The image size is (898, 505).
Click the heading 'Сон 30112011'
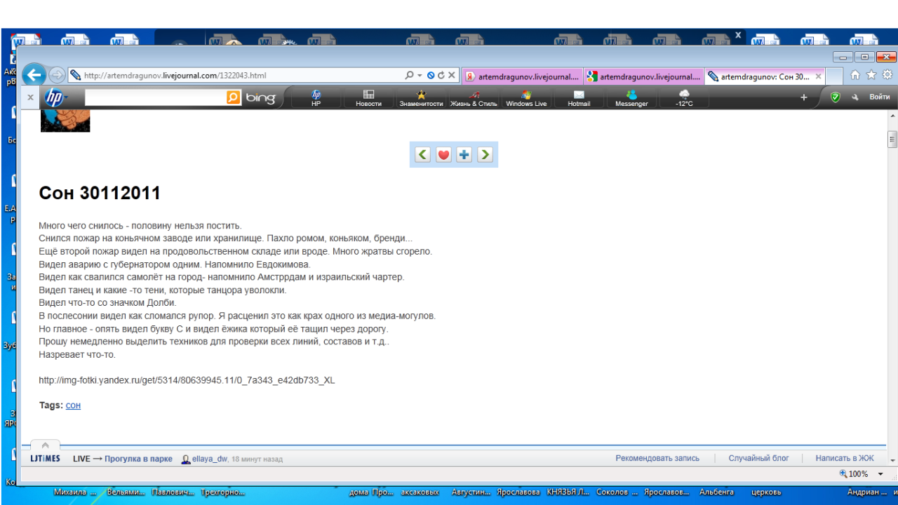[100, 193]
